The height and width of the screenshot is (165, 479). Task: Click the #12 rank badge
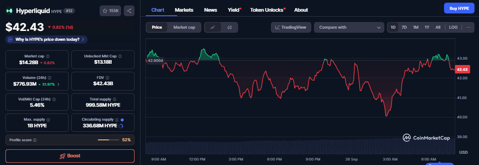coord(70,11)
